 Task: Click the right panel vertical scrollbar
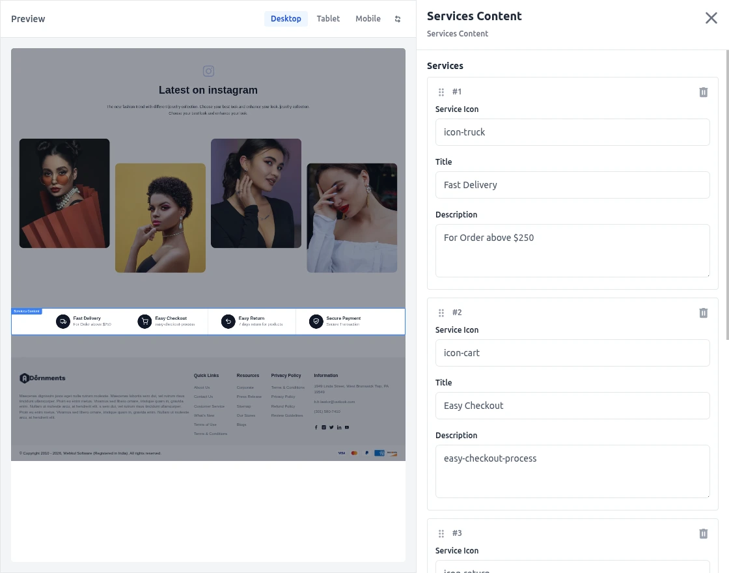tap(727, 195)
